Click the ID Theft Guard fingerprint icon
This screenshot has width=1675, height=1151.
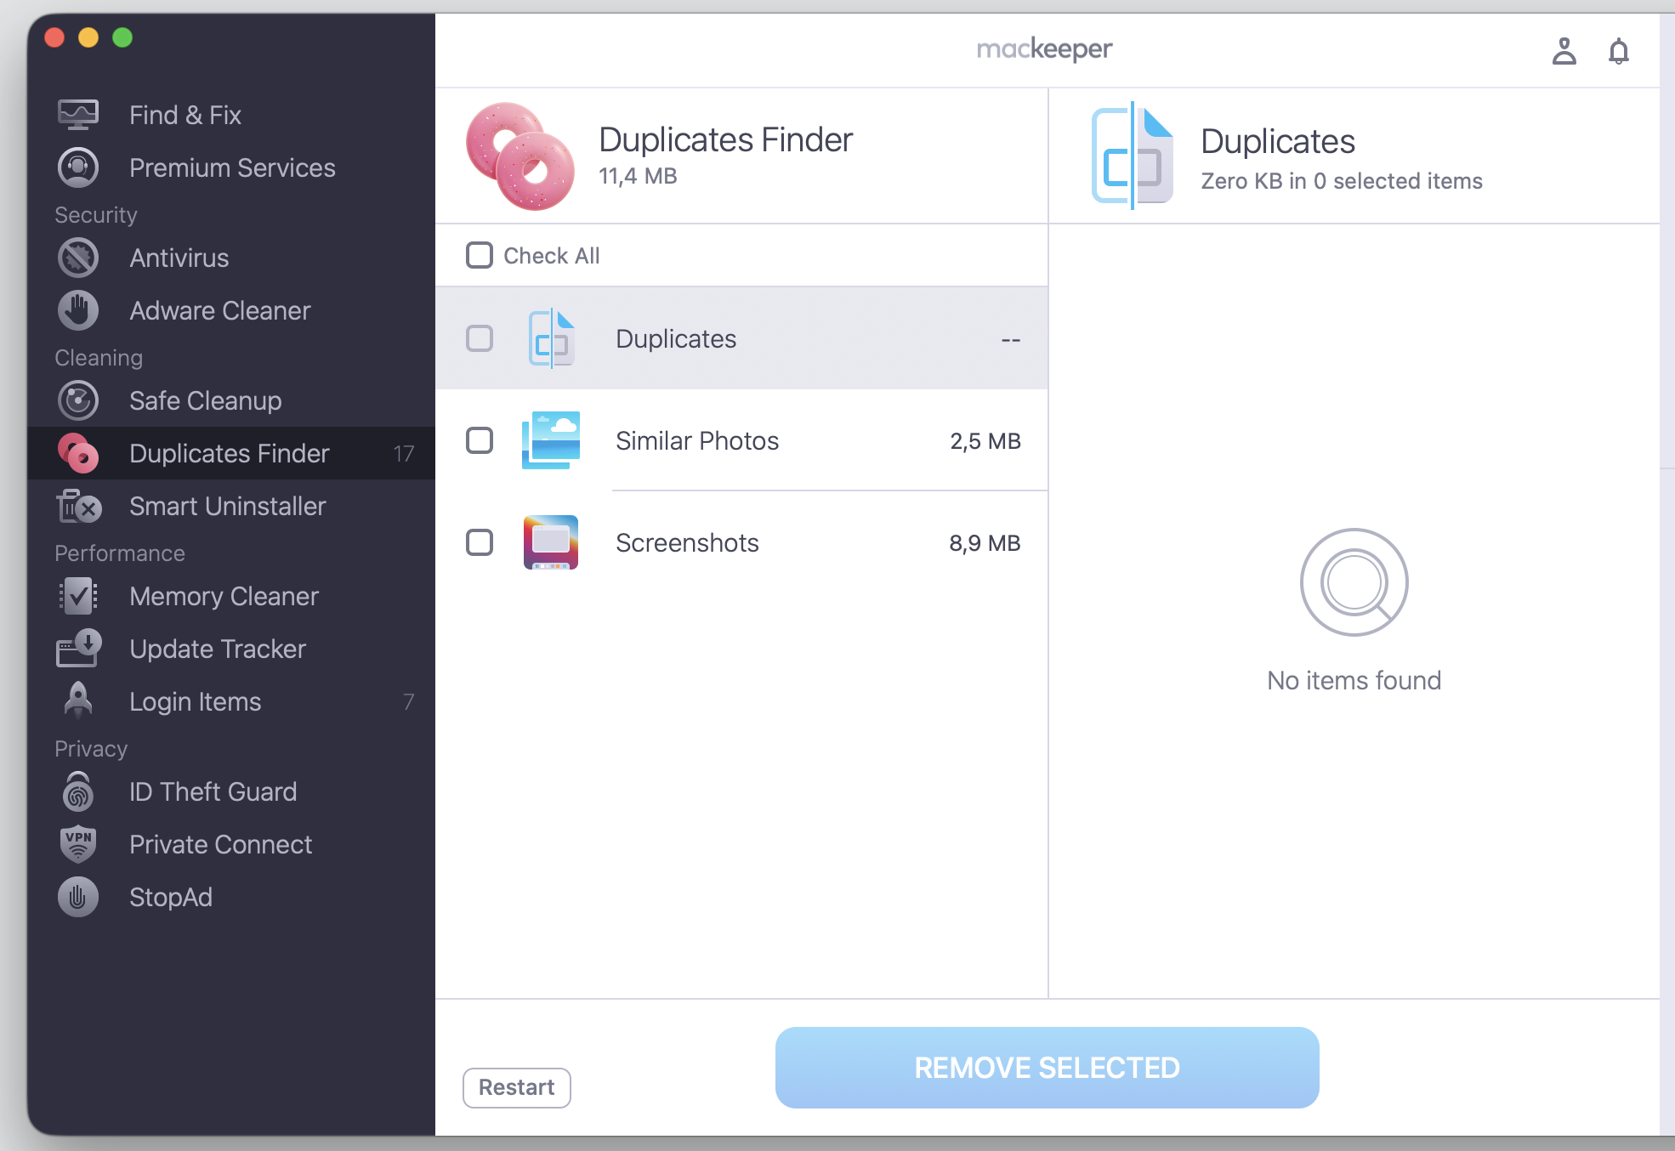point(78,791)
